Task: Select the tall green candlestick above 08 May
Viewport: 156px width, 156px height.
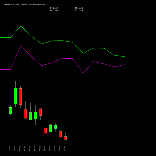Action: 15,96
